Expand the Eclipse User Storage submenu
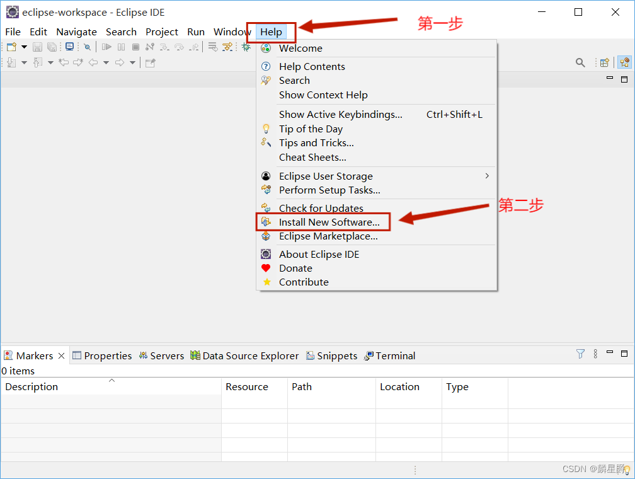This screenshot has width=635, height=479. pyautogui.click(x=377, y=176)
